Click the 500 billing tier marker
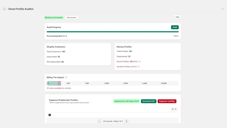 tap(87, 83)
